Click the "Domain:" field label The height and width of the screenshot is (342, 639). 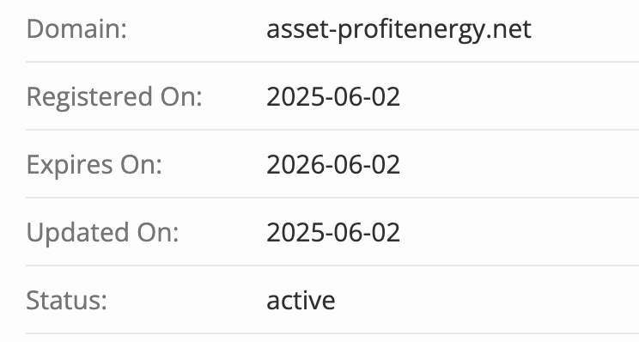coord(76,29)
